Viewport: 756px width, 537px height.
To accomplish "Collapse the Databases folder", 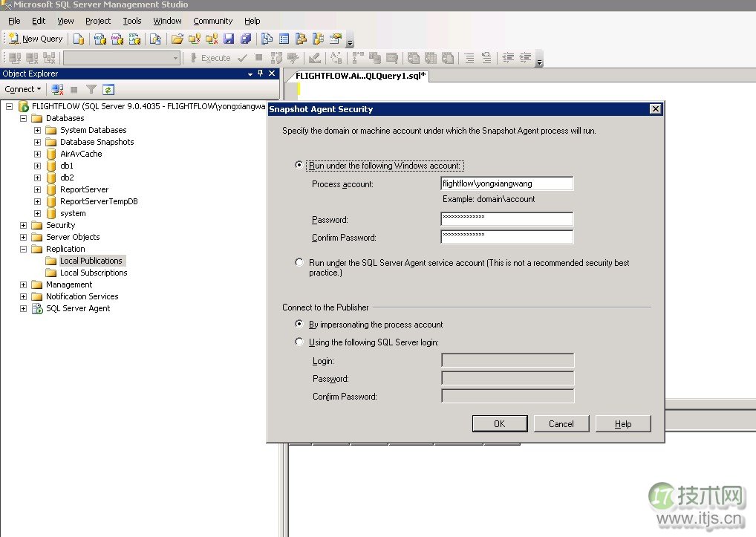I will click(x=23, y=118).
